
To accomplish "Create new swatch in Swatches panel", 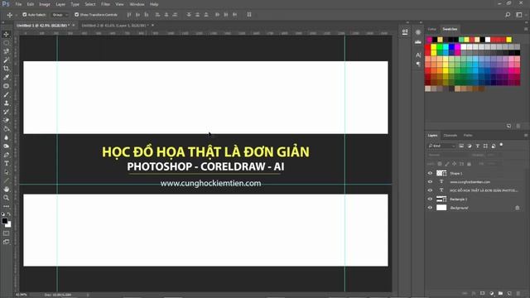I will pos(509,126).
